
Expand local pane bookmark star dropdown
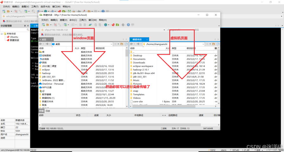tap(118, 44)
